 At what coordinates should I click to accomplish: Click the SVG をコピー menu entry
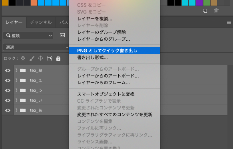coord(114,12)
